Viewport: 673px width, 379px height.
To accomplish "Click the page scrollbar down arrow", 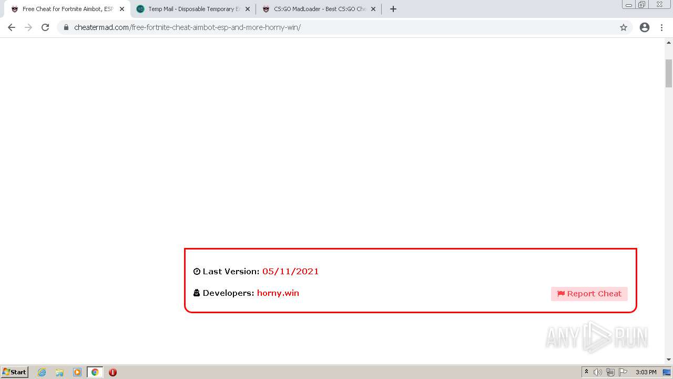I will (x=669, y=360).
